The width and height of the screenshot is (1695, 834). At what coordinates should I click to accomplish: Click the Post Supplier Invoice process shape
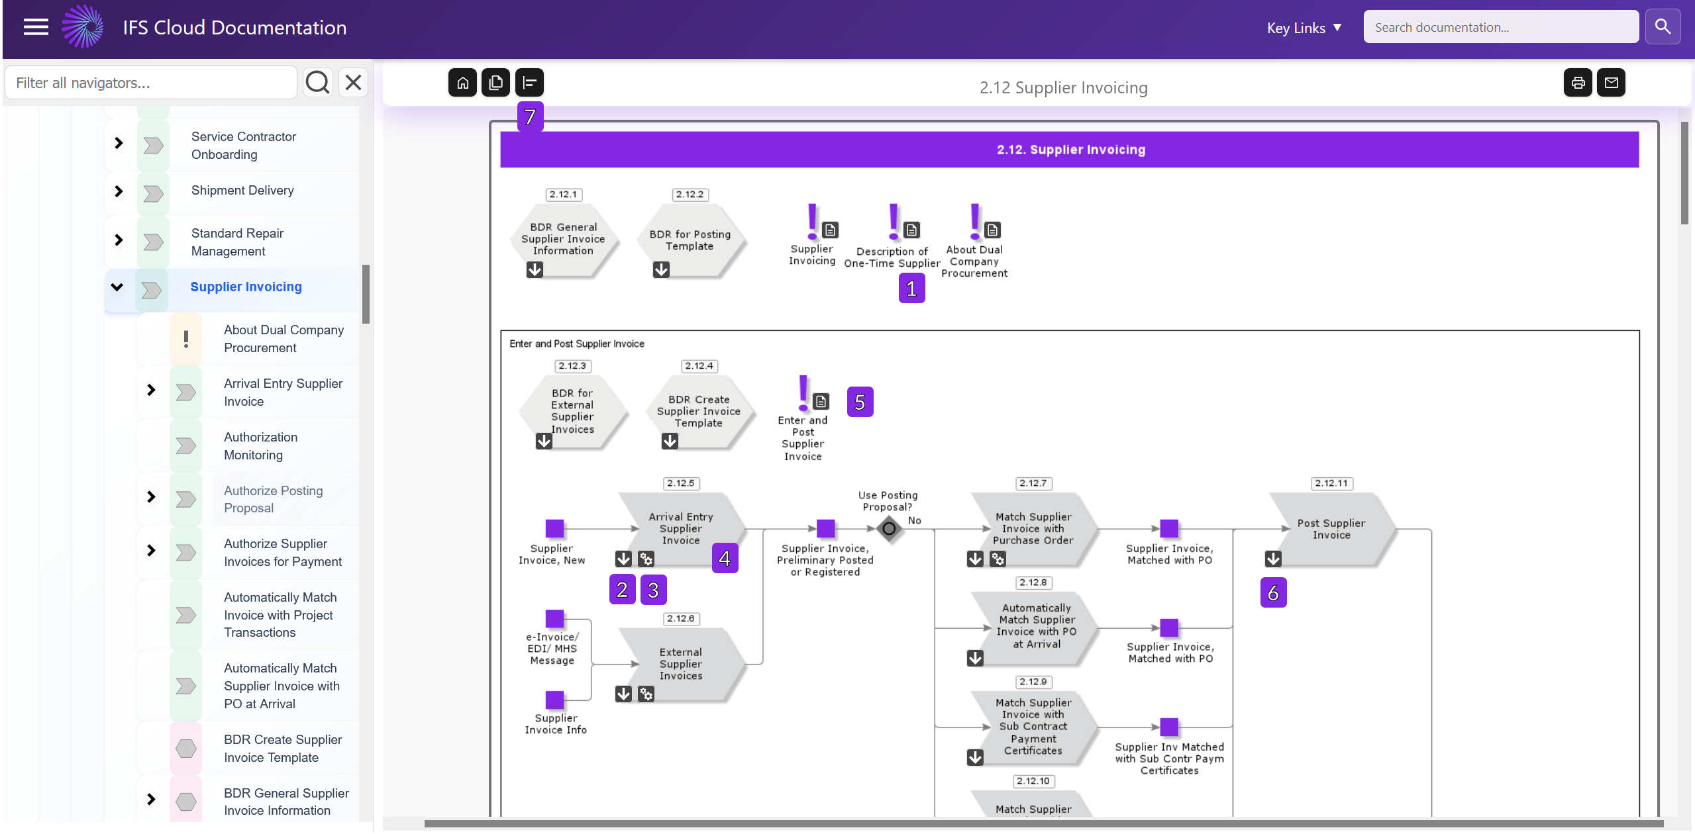[1331, 529]
